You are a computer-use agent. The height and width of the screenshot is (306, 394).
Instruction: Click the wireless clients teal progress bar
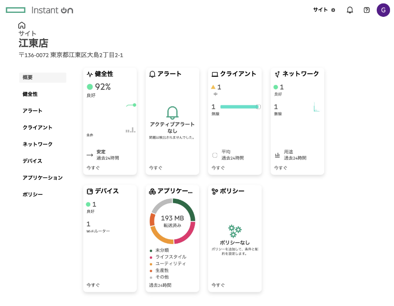coord(240,107)
